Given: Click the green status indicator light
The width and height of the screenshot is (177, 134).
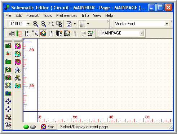Looking at the screenshot, I should (26, 127).
